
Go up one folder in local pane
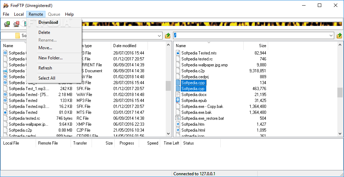click(x=167, y=36)
